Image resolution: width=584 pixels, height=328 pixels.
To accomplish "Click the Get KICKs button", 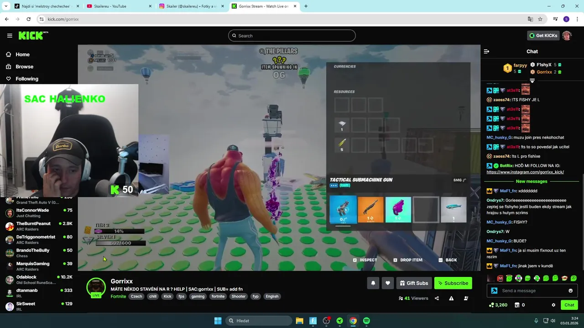I will click(543, 36).
